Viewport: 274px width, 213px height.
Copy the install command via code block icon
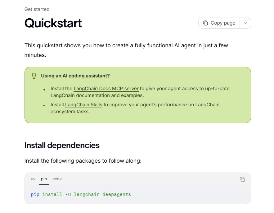pyautogui.click(x=242, y=179)
